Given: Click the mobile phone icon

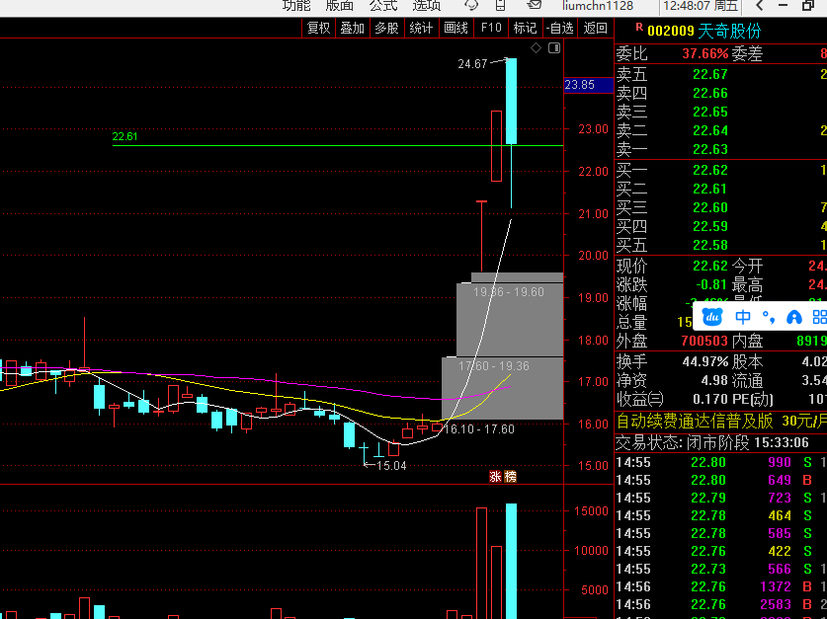Looking at the screenshot, I should 501,5.
